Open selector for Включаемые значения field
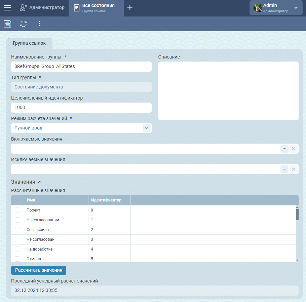 point(284,149)
